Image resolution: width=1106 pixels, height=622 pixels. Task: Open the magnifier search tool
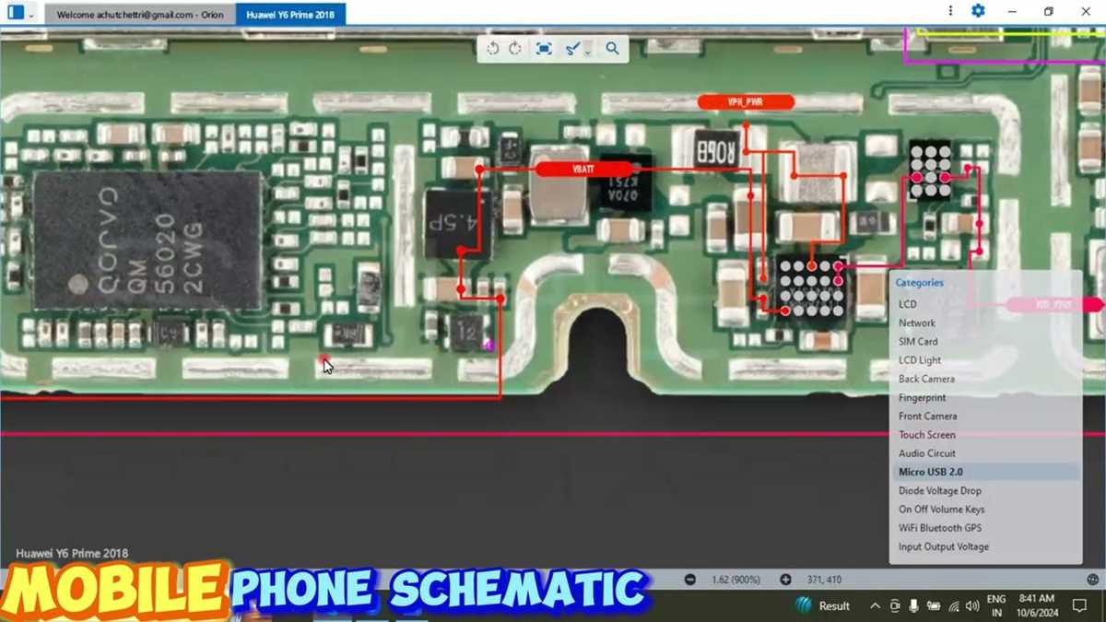click(612, 49)
